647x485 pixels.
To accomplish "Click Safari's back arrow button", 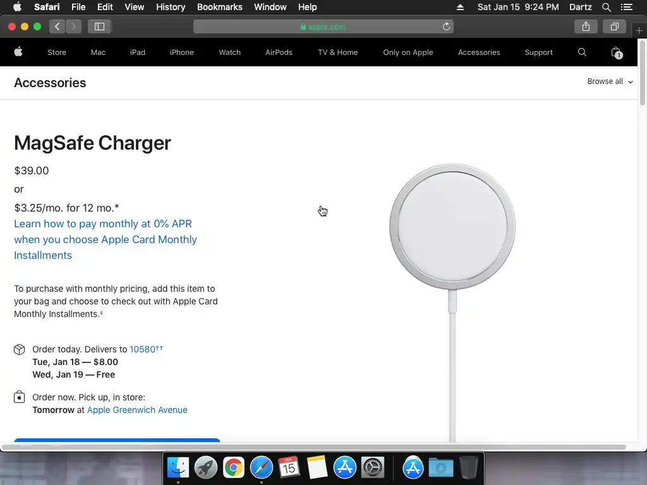I will point(57,27).
